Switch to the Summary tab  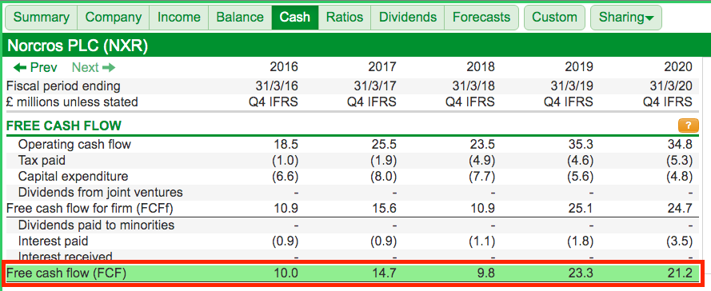42,18
